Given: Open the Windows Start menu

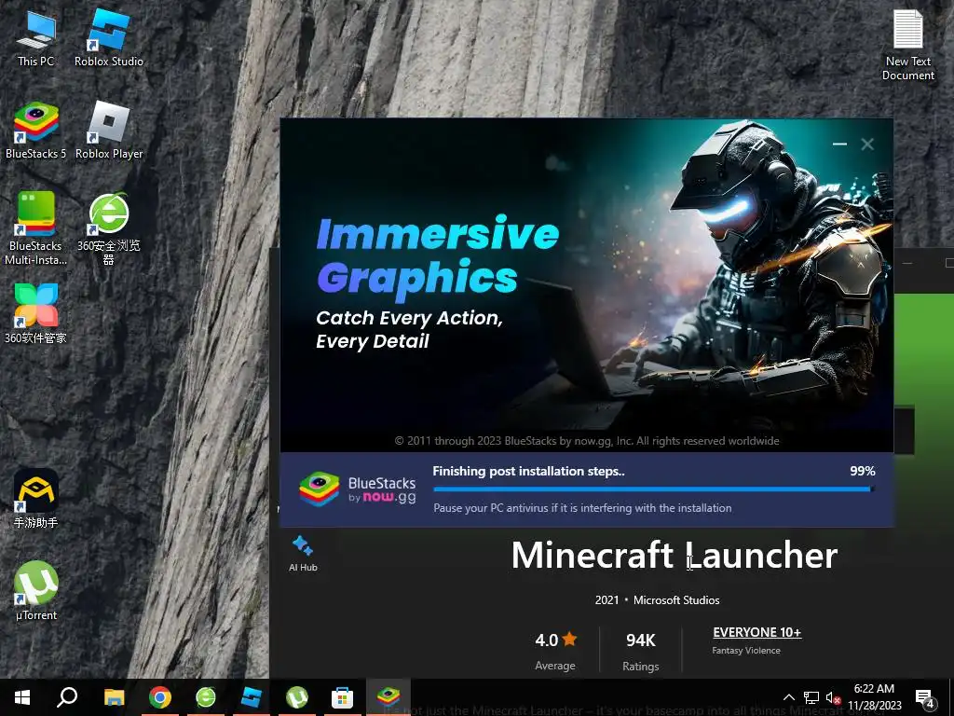Looking at the screenshot, I should [x=22, y=697].
